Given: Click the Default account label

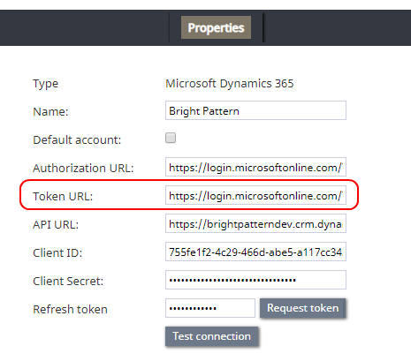Looking at the screenshot, I should click(x=77, y=139).
